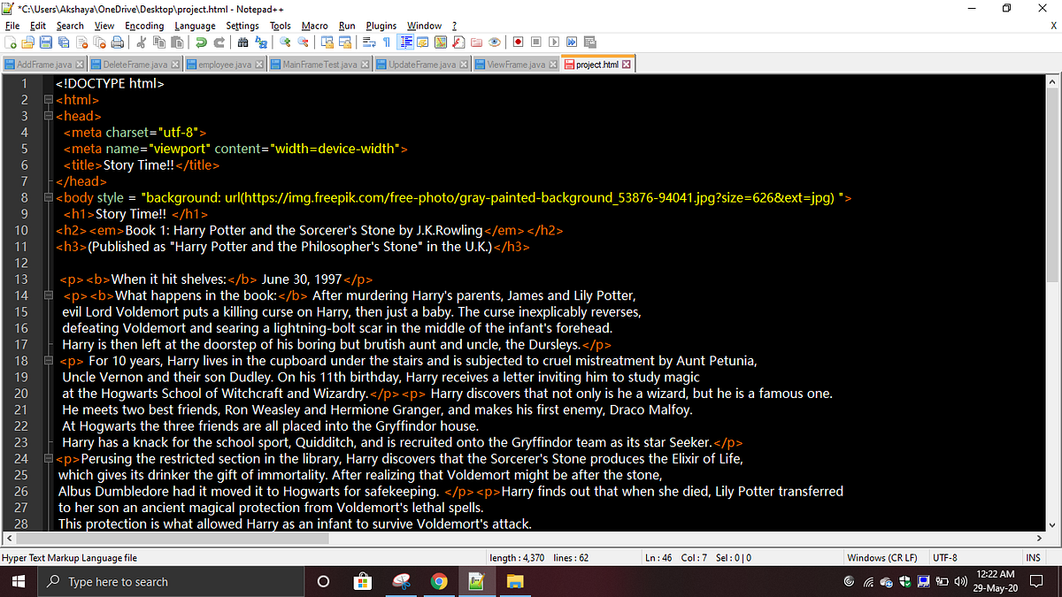Image resolution: width=1062 pixels, height=597 pixels.
Task: Toggle file monitoring eye icon
Action: tap(495, 42)
